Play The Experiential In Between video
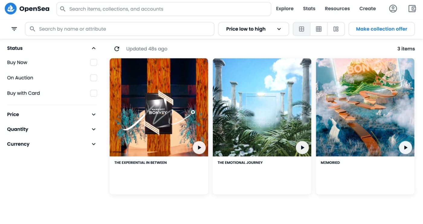423x224 pixels. [199, 148]
